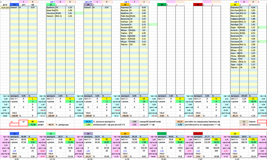Select yellow cell '88' beside 'ставки'

coord(32,122)
